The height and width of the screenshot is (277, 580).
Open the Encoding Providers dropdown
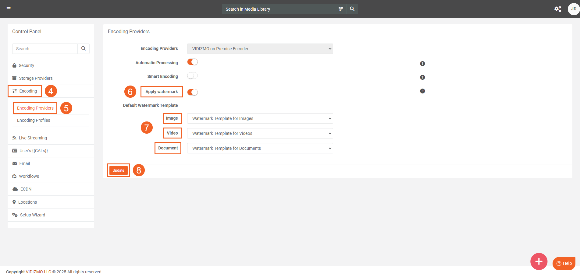coord(260,49)
